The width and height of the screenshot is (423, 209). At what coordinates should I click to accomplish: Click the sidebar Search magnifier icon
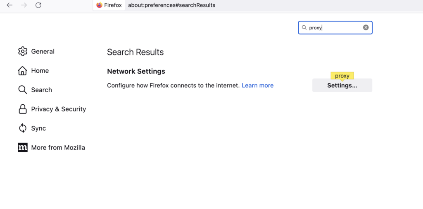click(x=23, y=90)
